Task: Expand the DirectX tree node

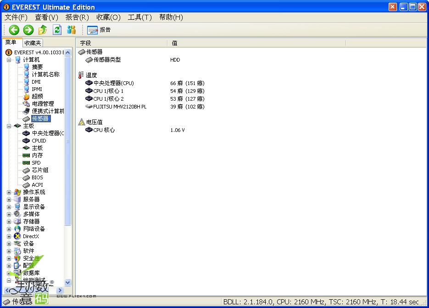Action: [9, 236]
